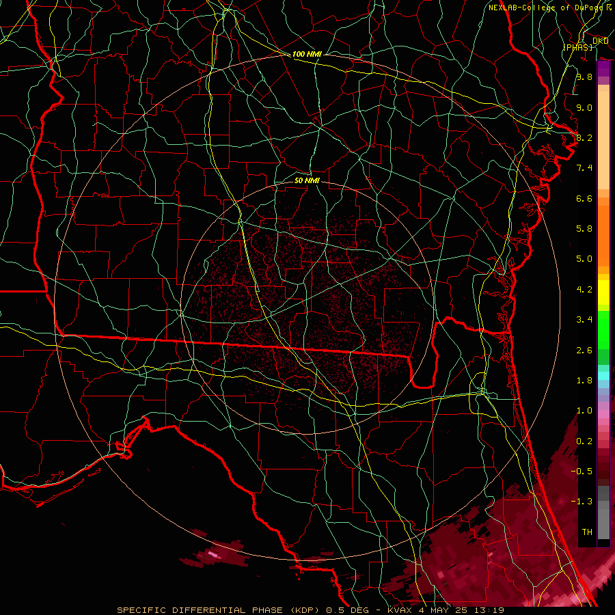Click the [PHAS] legend heading
This screenshot has width=615, height=615.
point(578,47)
